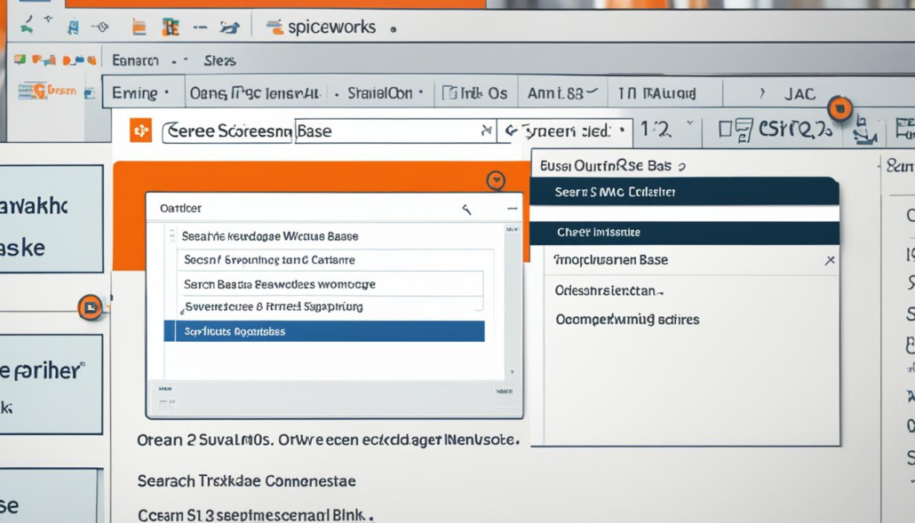Select the Sarcn Bastia Seawcdees womocge row
This screenshot has width=915, height=523.
pos(330,284)
